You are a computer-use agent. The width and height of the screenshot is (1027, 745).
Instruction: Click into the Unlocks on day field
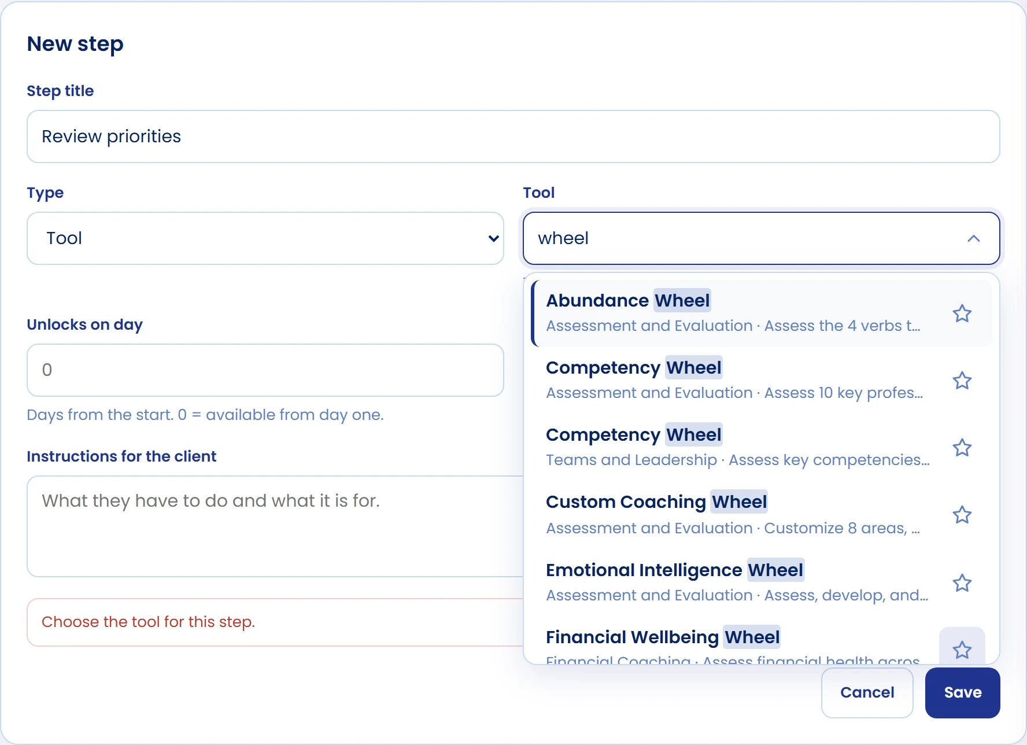(x=265, y=370)
